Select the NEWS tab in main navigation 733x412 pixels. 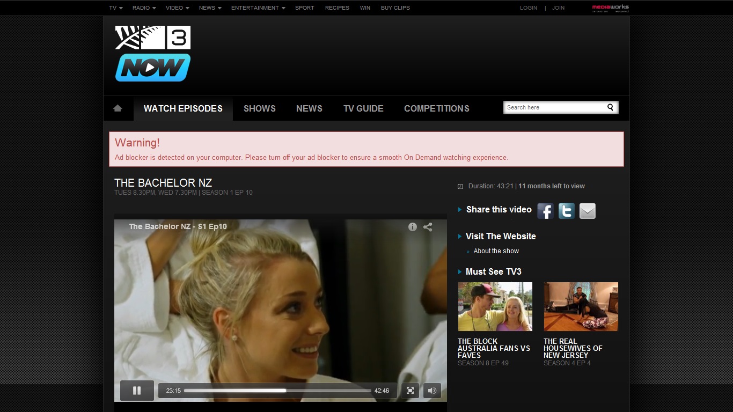click(309, 108)
